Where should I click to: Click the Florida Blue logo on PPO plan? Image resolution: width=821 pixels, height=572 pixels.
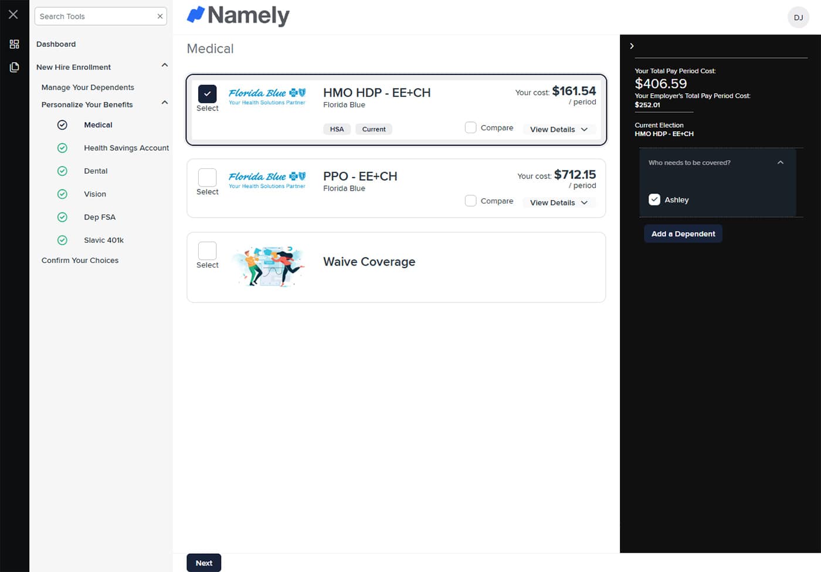pyautogui.click(x=267, y=180)
